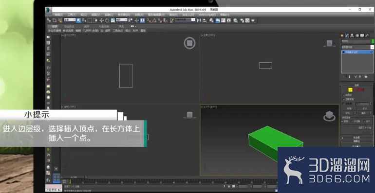
Task: Toggle the Angle Snap icon
Action: click(154, 20)
